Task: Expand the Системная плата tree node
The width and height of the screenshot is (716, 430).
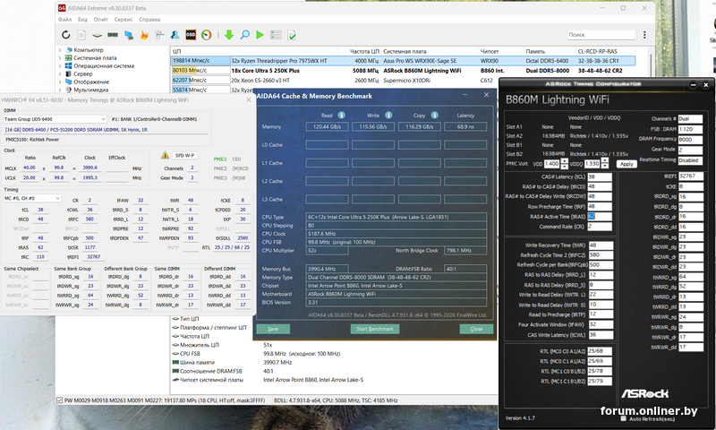Action: (60, 58)
